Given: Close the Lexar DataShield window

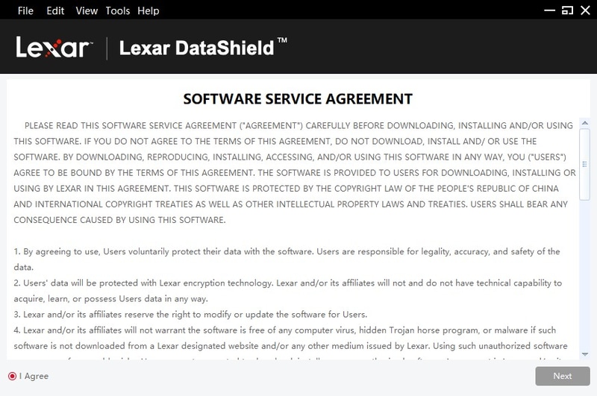Looking at the screenshot, I should point(584,10).
